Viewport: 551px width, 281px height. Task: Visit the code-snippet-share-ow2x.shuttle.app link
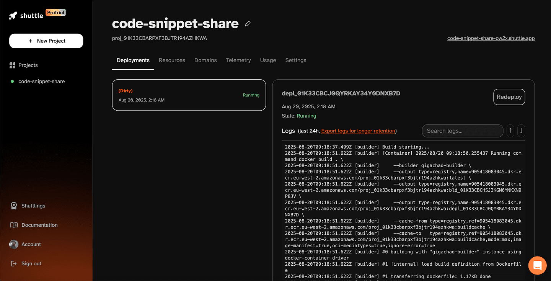coord(491,38)
